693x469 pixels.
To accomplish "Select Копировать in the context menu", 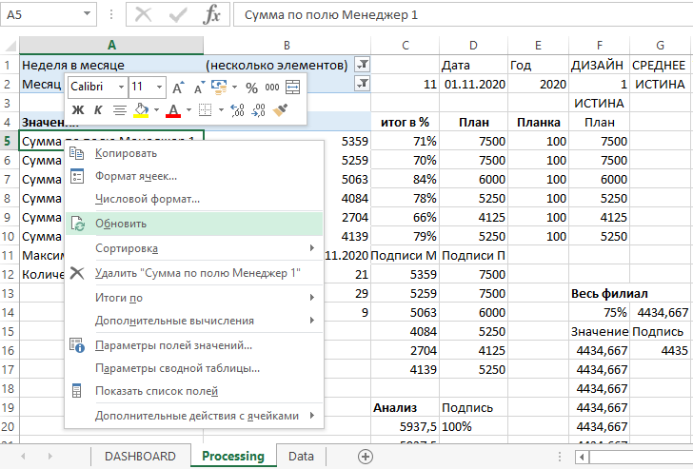I will pyautogui.click(x=127, y=153).
